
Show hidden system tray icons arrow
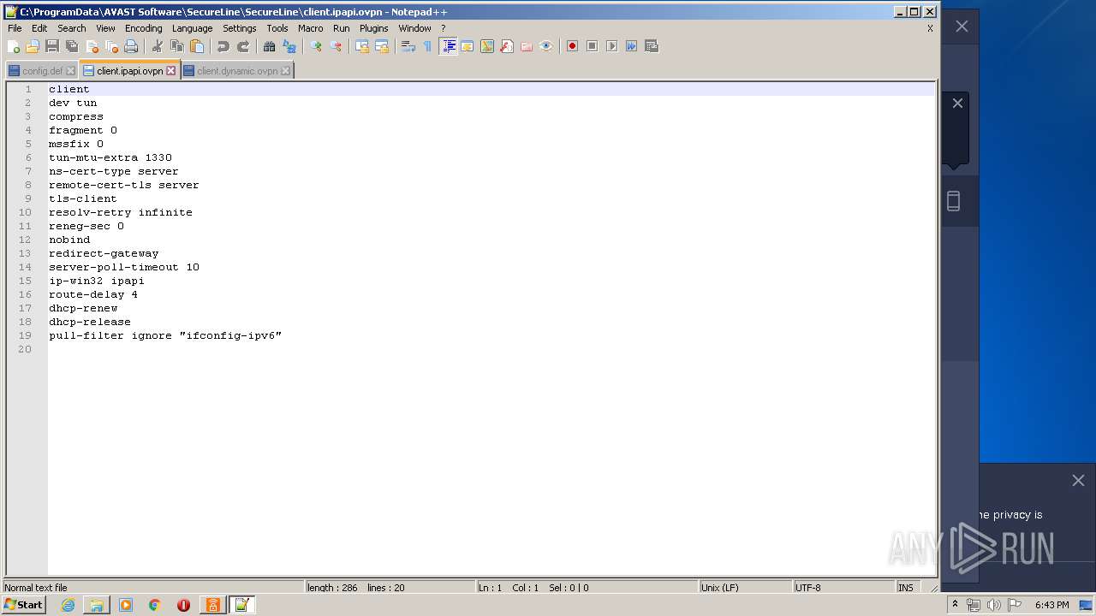pos(955,605)
